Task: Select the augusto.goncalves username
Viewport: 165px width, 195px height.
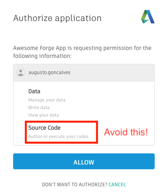Action: click(49, 73)
